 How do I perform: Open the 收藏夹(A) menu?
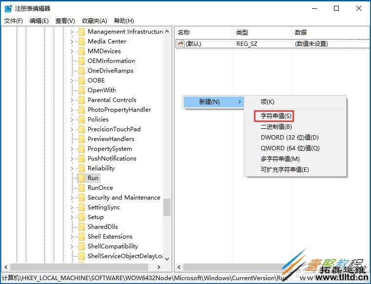coord(95,21)
